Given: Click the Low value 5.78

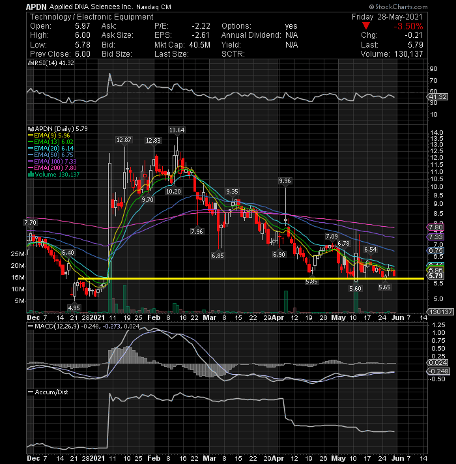Looking at the screenshot, I should pyautogui.click(x=83, y=45).
